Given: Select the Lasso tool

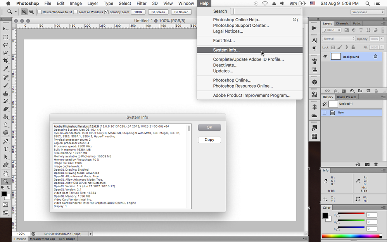Looking at the screenshot, I should click(5, 45).
